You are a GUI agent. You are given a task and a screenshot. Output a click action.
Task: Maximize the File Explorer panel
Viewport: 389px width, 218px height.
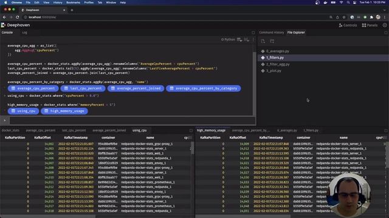(386, 33)
